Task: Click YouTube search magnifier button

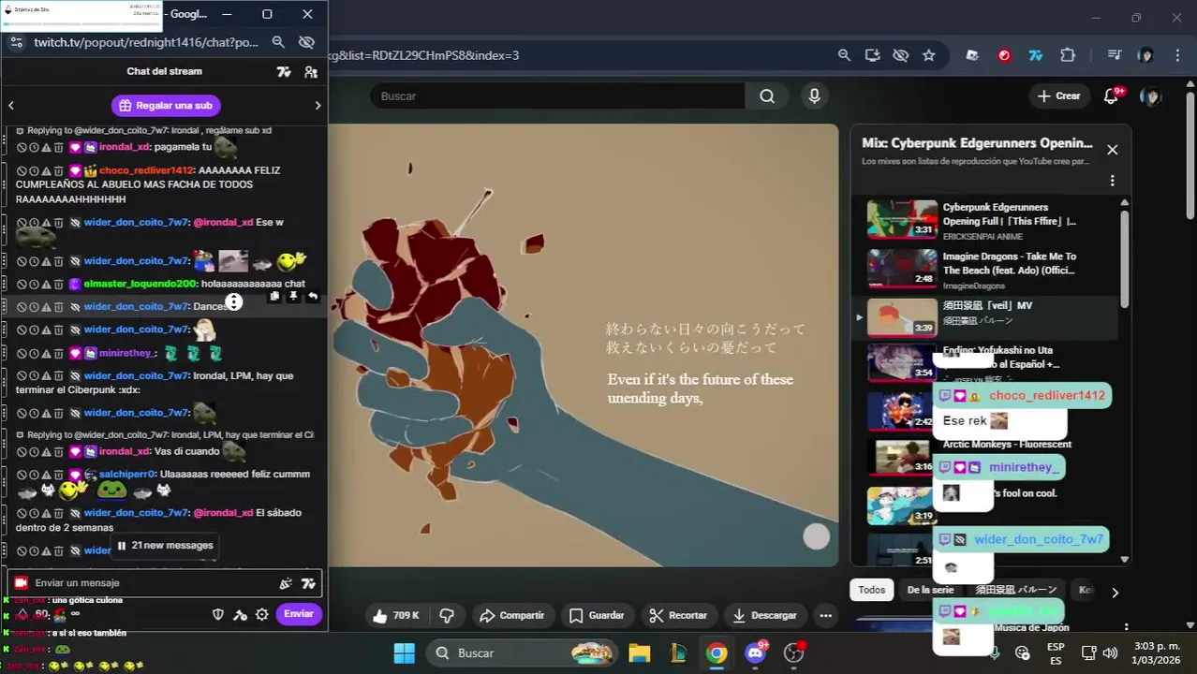Action: [x=767, y=95]
